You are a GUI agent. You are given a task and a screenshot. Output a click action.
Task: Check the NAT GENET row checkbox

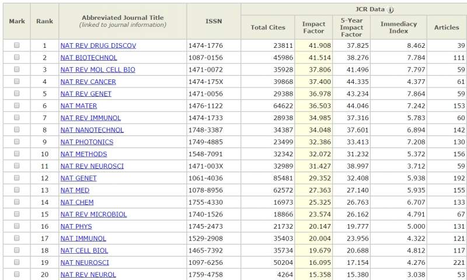coord(17,178)
